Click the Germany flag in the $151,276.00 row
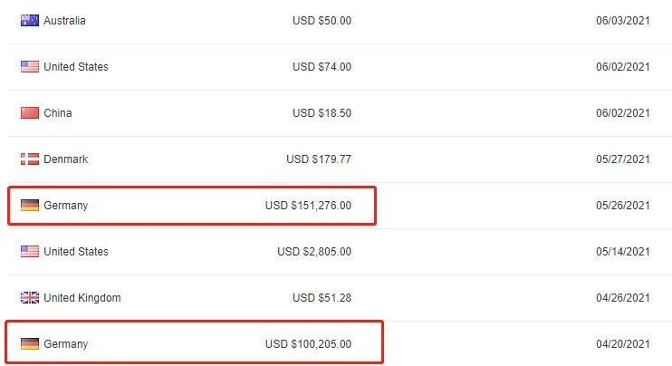The height and width of the screenshot is (366, 672). click(x=30, y=206)
